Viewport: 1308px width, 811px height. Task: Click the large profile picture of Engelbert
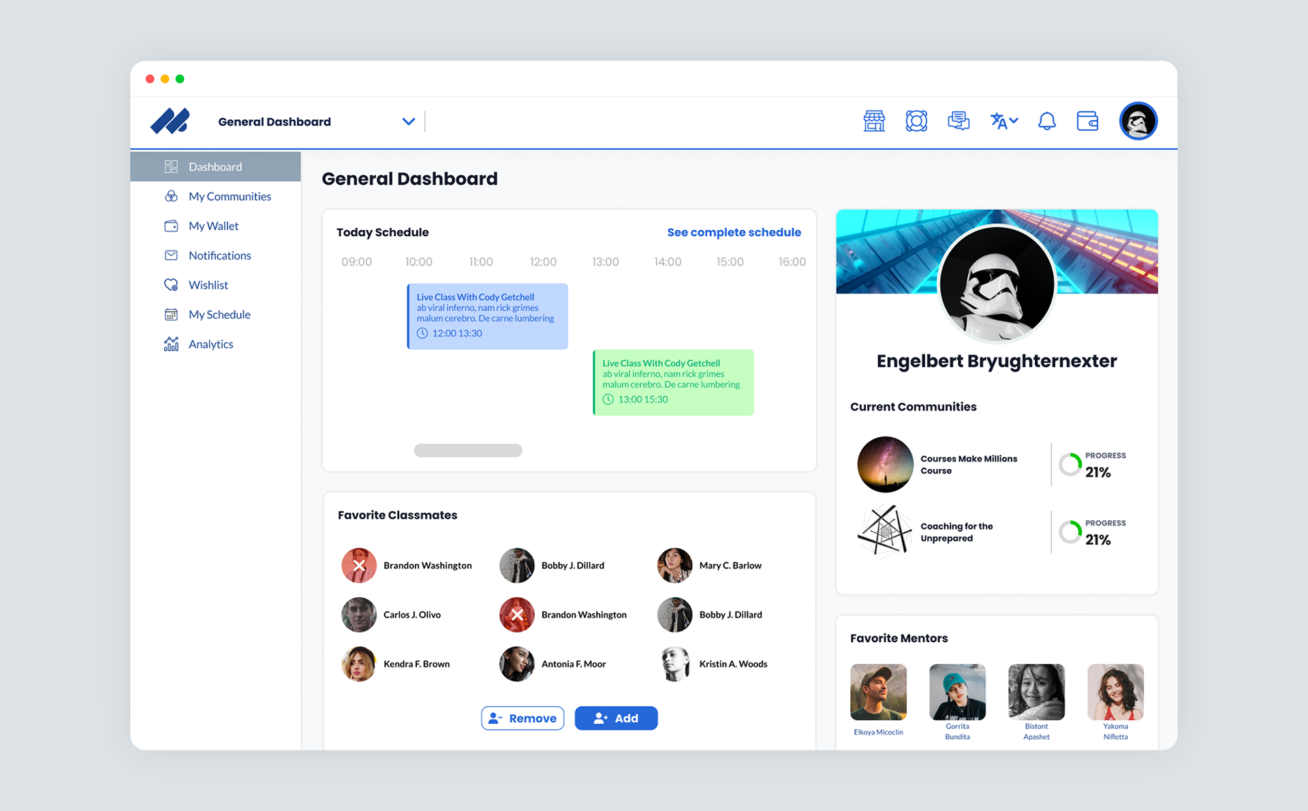click(997, 283)
